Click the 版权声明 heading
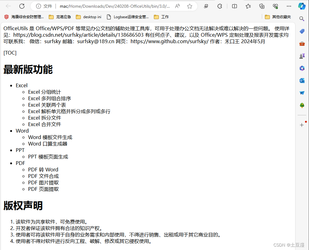 coord(23,206)
